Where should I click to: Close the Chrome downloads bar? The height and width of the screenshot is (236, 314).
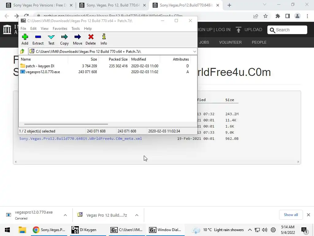pyautogui.click(x=308, y=215)
